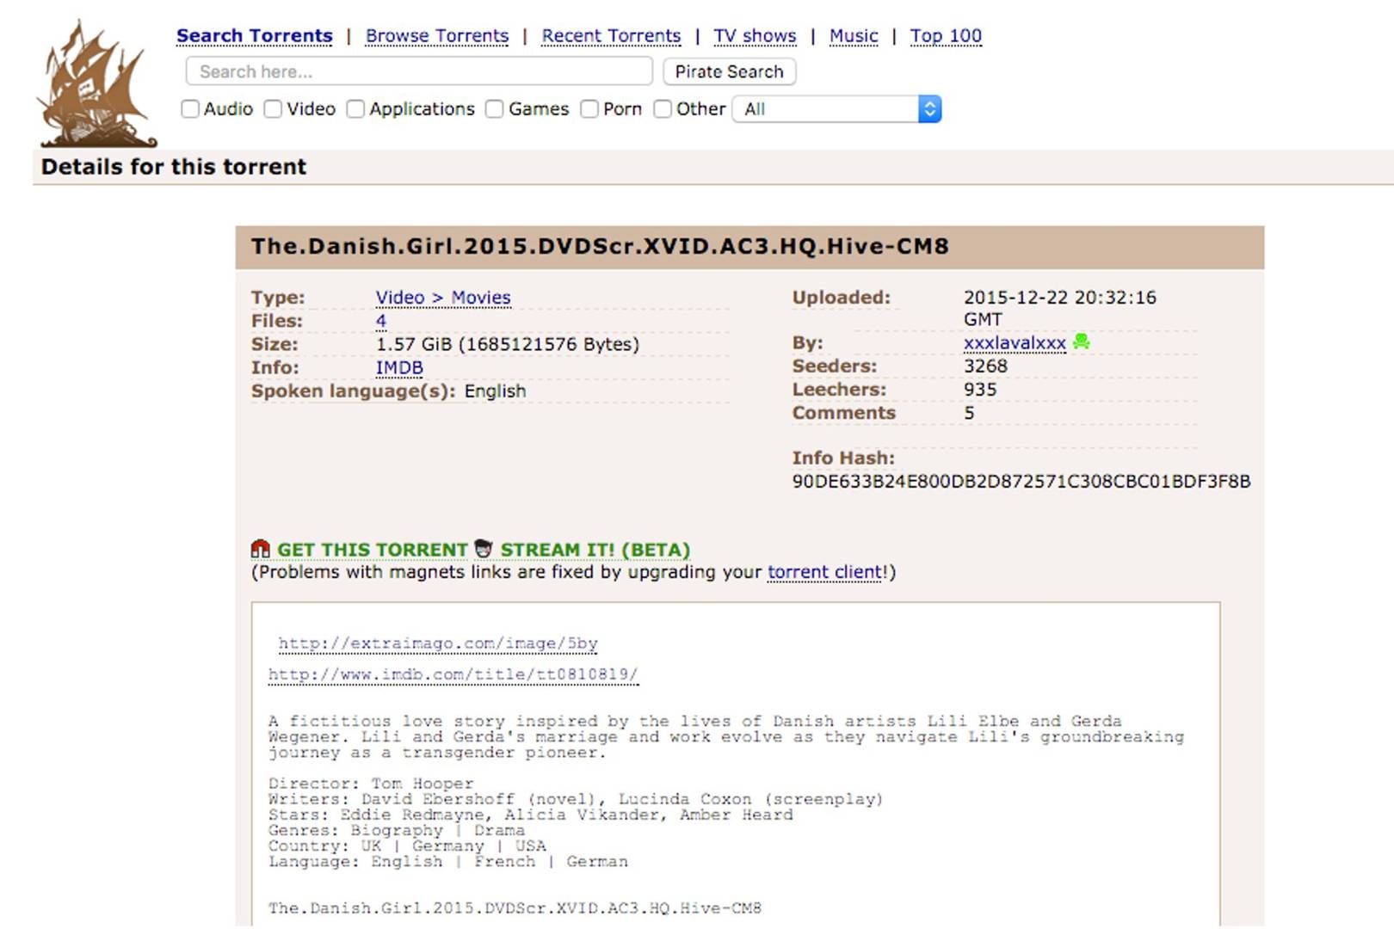The image size is (1394, 929).
Task: Go to Browse Torrents
Action: click(x=437, y=36)
